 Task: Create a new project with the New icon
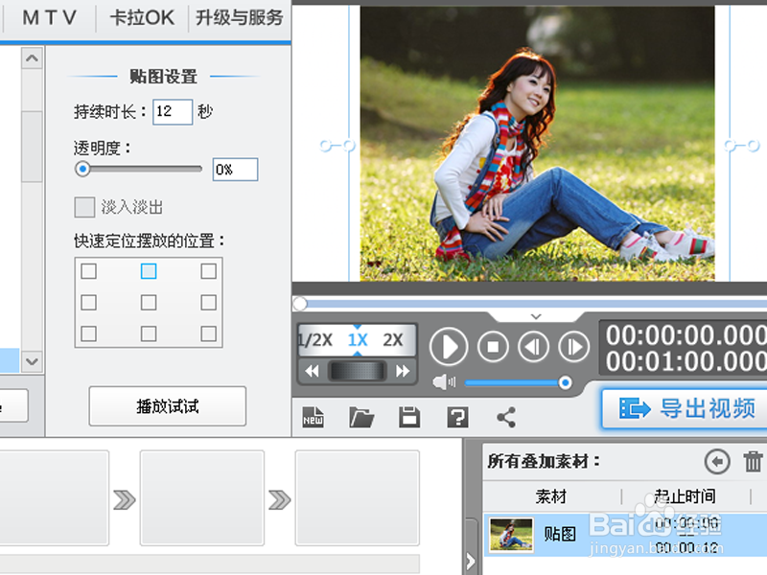314,418
